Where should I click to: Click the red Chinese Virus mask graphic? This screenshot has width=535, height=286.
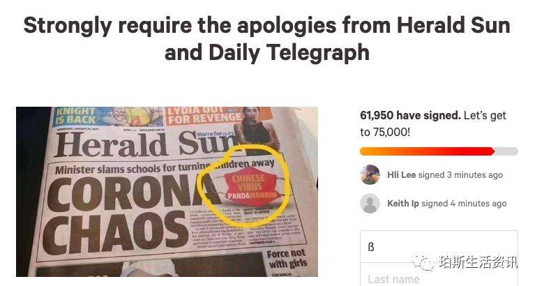coord(250,186)
